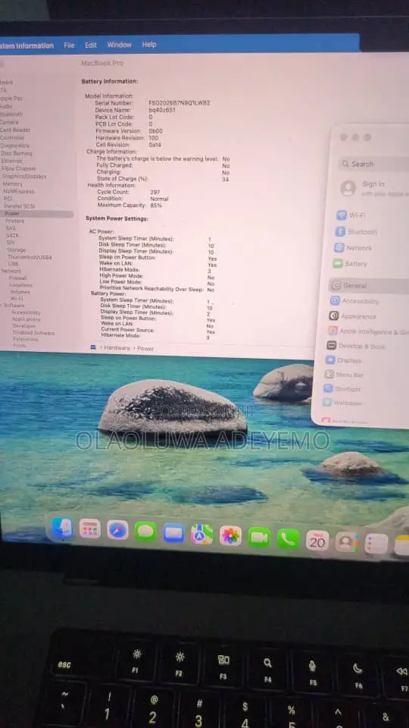Collapse the Software section in System Information
Screen dimensions: 409x728
pyautogui.click(x=2, y=306)
